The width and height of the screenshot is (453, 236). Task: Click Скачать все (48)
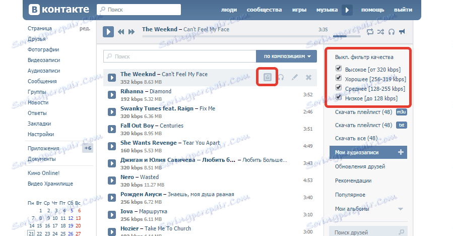coord(356,138)
